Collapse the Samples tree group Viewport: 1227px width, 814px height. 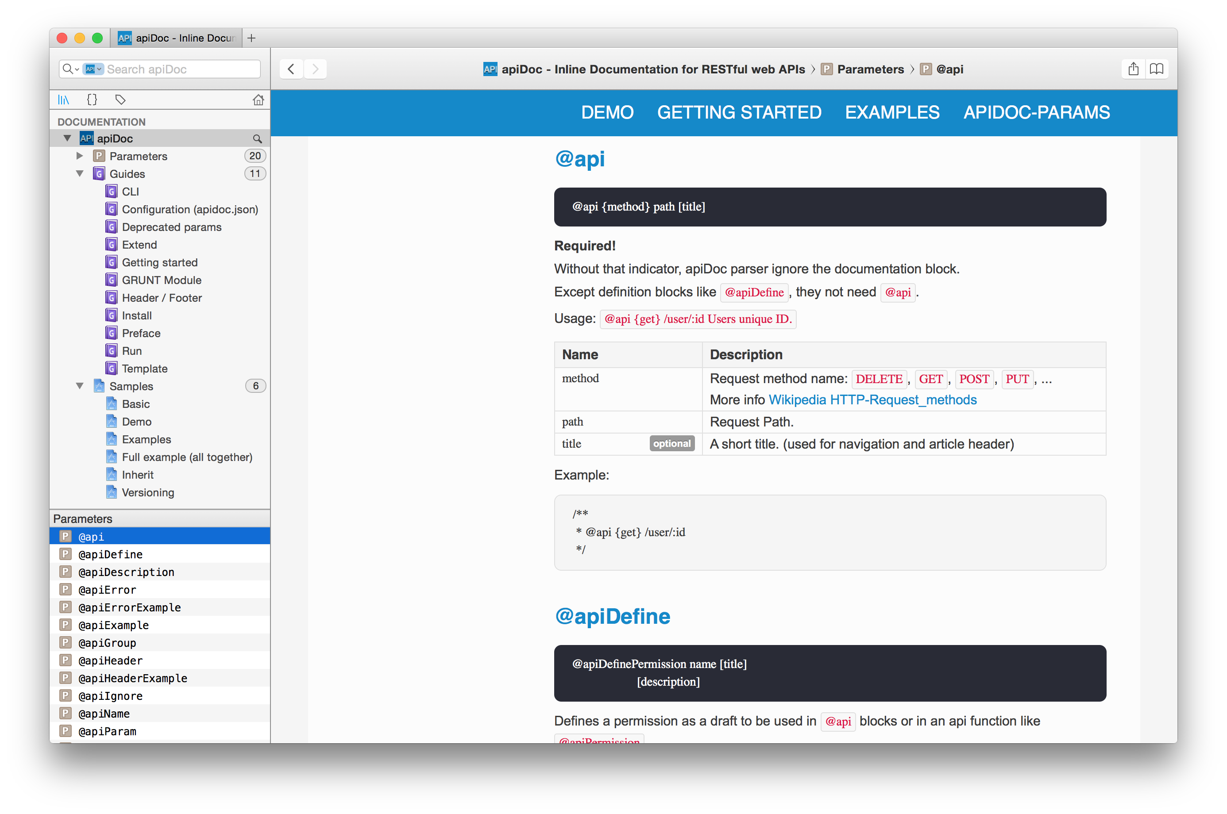point(80,386)
